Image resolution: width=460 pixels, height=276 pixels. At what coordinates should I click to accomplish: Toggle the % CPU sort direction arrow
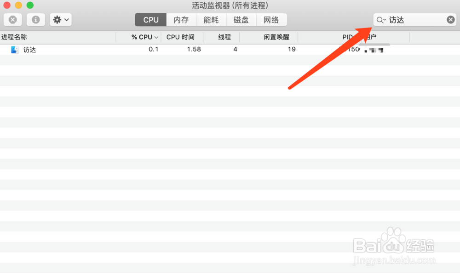[156, 38]
